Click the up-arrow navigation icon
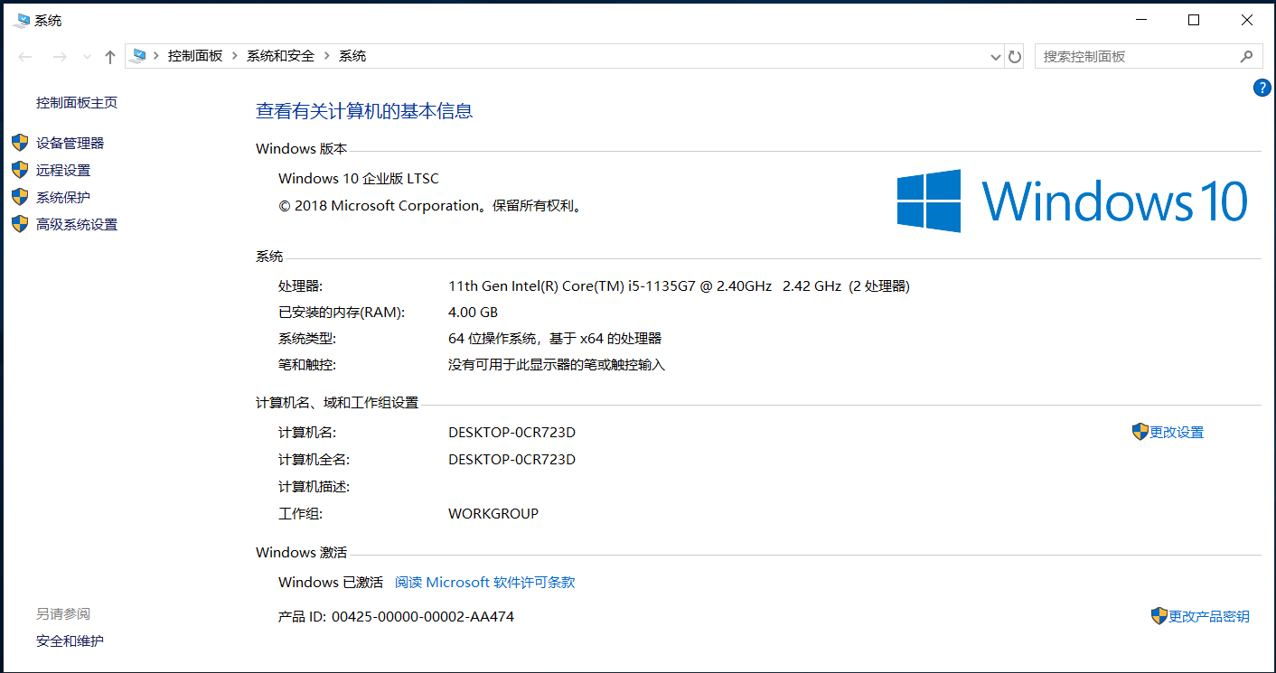Image resolution: width=1276 pixels, height=673 pixels. 108,55
